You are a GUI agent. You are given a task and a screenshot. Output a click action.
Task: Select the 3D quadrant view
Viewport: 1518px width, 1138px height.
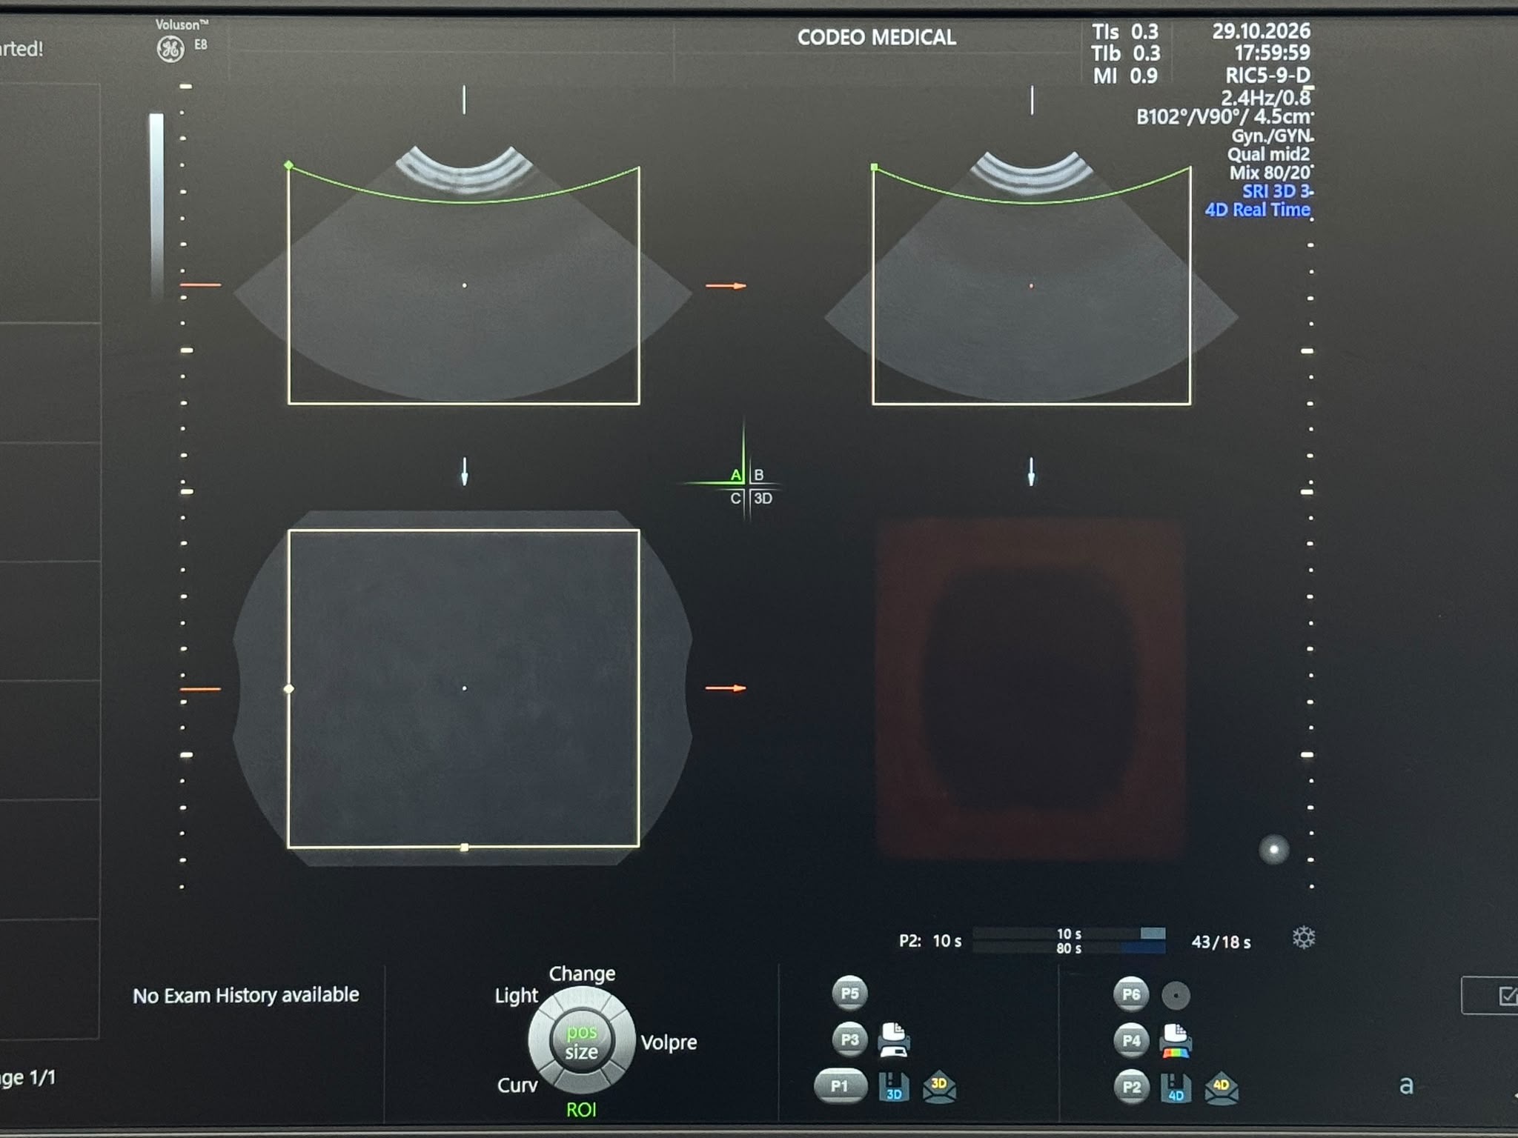pyautogui.click(x=763, y=499)
